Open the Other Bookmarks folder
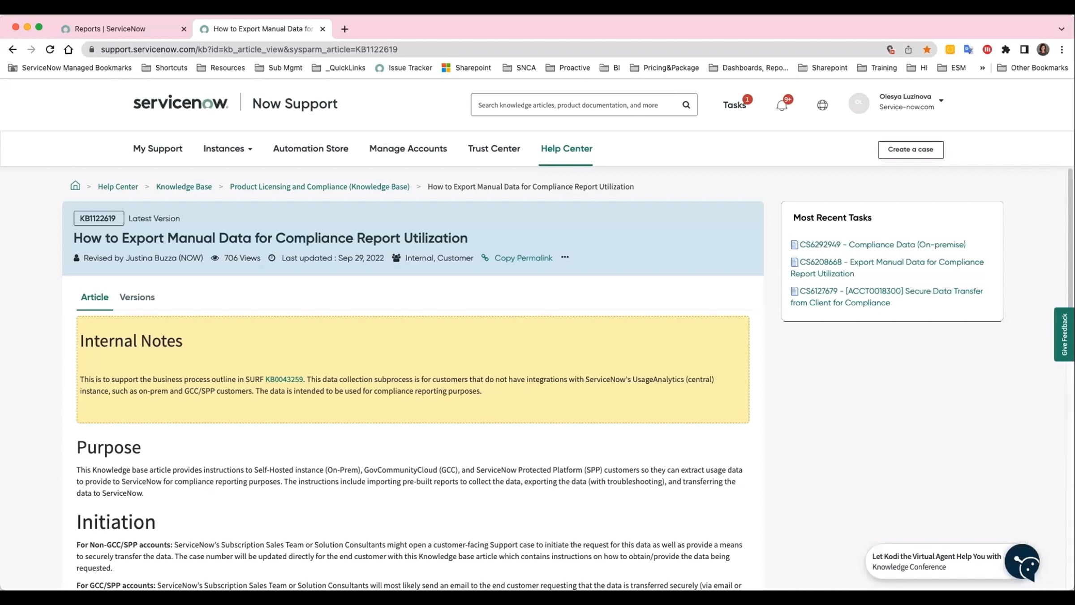1075x605 pixels. [x=1033, y=68]
